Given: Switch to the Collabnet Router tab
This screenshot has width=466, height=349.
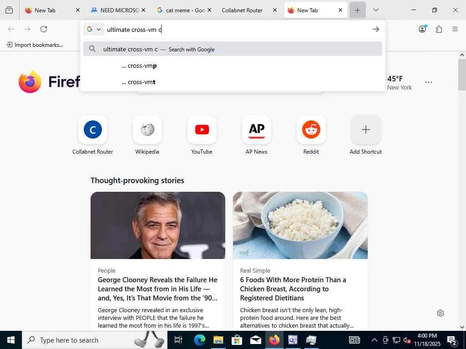Looking at the screenshot, I should point(242,10).
